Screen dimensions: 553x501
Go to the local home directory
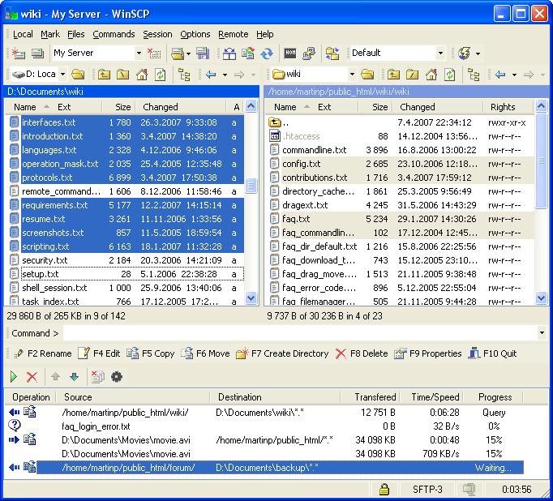coord(141,75)
